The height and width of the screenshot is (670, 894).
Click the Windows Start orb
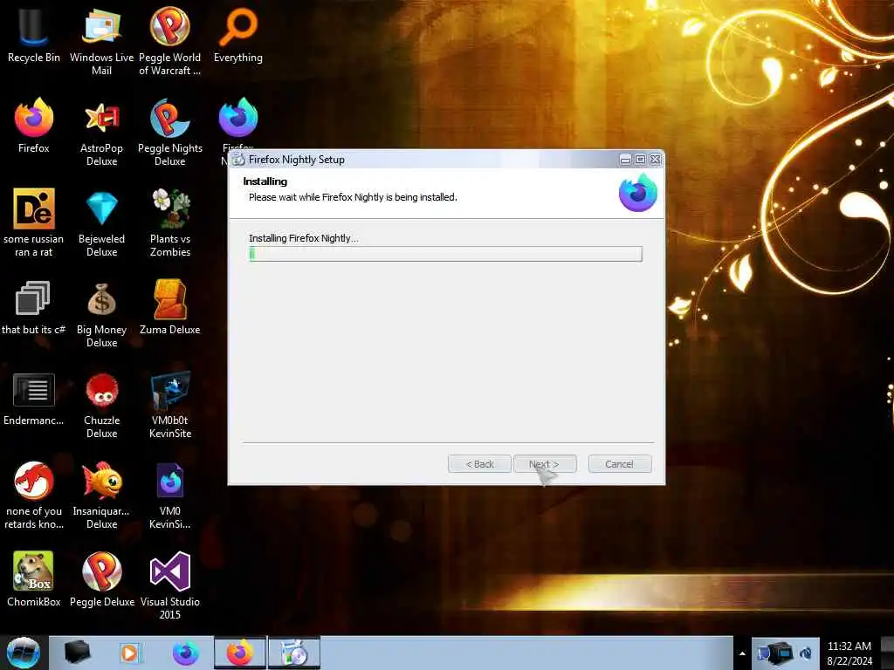click(x=23, y=653)
